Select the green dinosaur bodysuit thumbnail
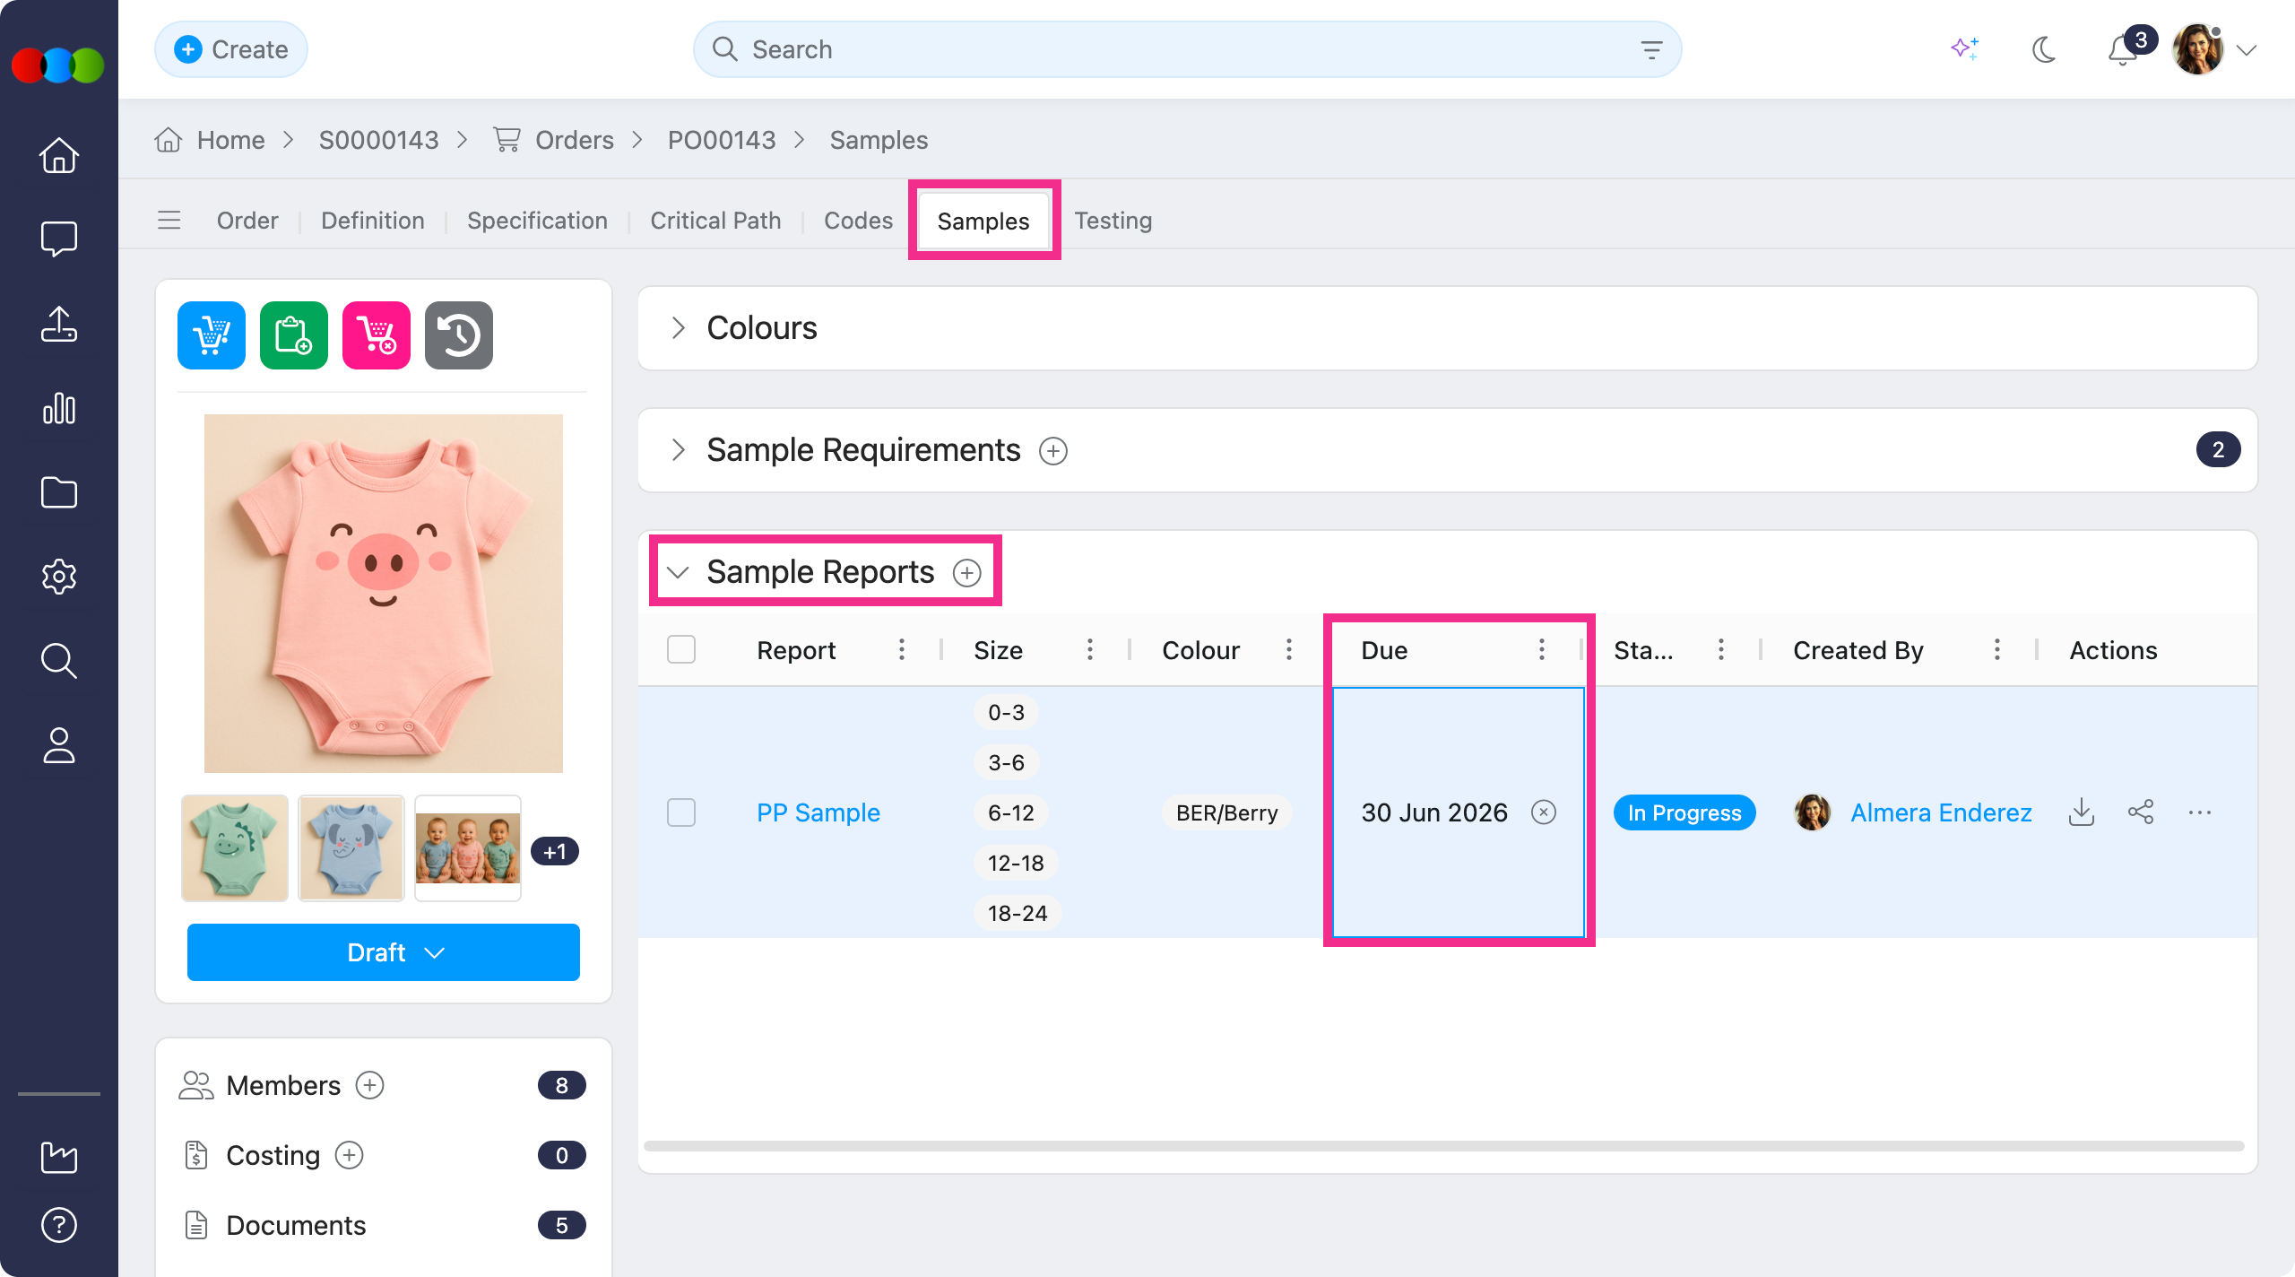Viewport: 2295px width, 1277px height. (235, 848)
